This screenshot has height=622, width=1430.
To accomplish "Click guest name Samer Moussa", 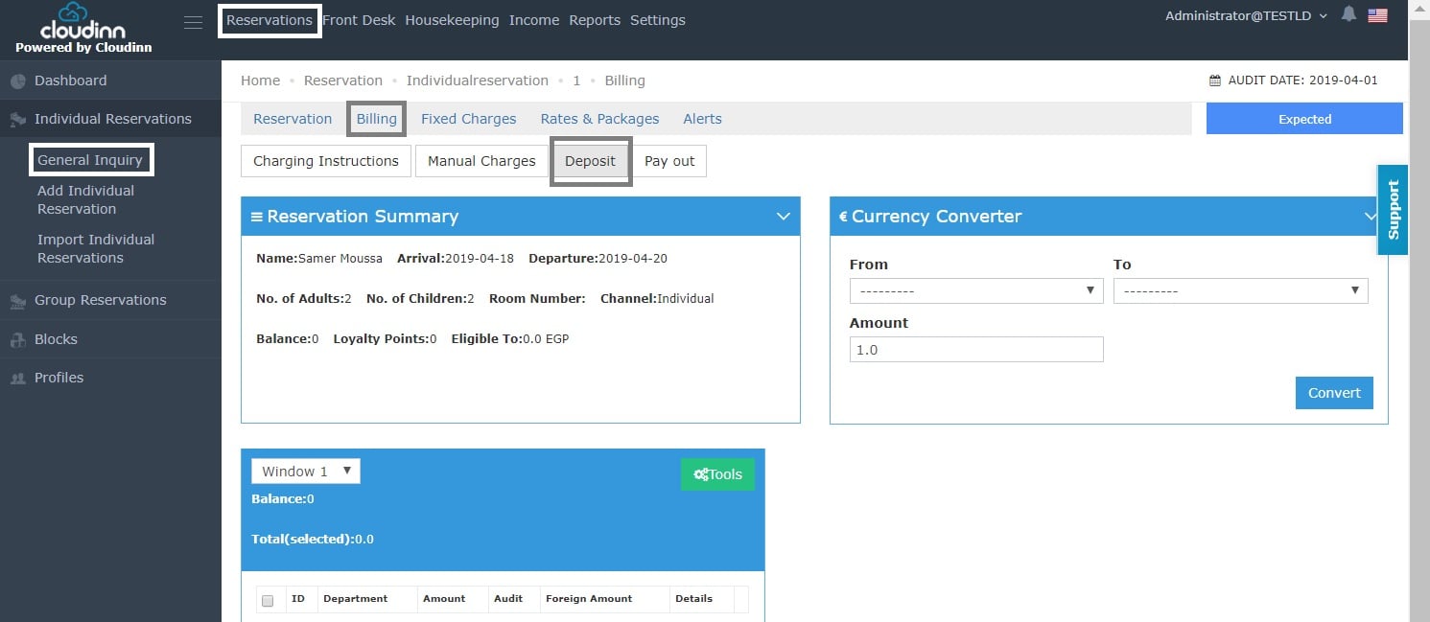I will (340, 259).
